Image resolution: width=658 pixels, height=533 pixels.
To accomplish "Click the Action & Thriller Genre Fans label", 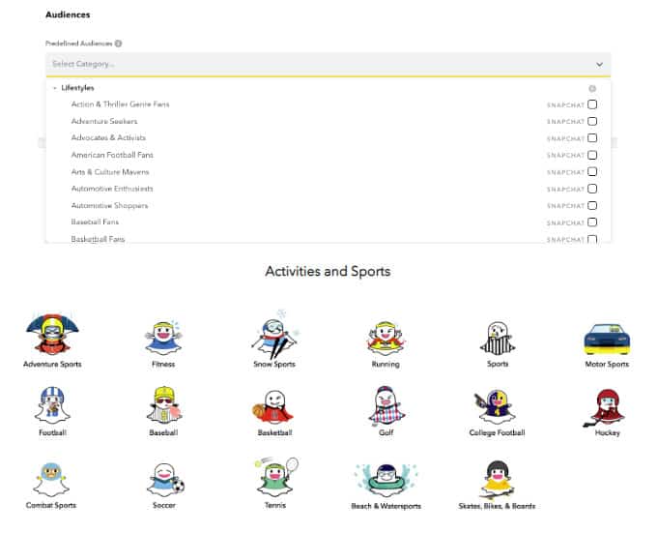I will tap(120, 104).
